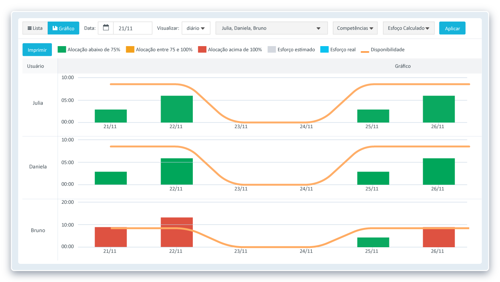Toggle the gray Esforço estimado legend swatch
Screen dimensions: 500x282
(272, 50)
